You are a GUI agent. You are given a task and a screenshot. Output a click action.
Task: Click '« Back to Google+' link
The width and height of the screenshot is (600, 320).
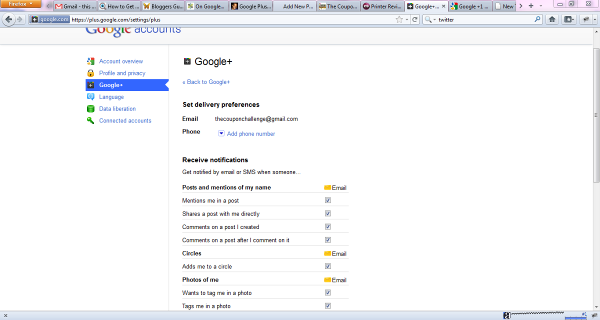click(206, 82)
